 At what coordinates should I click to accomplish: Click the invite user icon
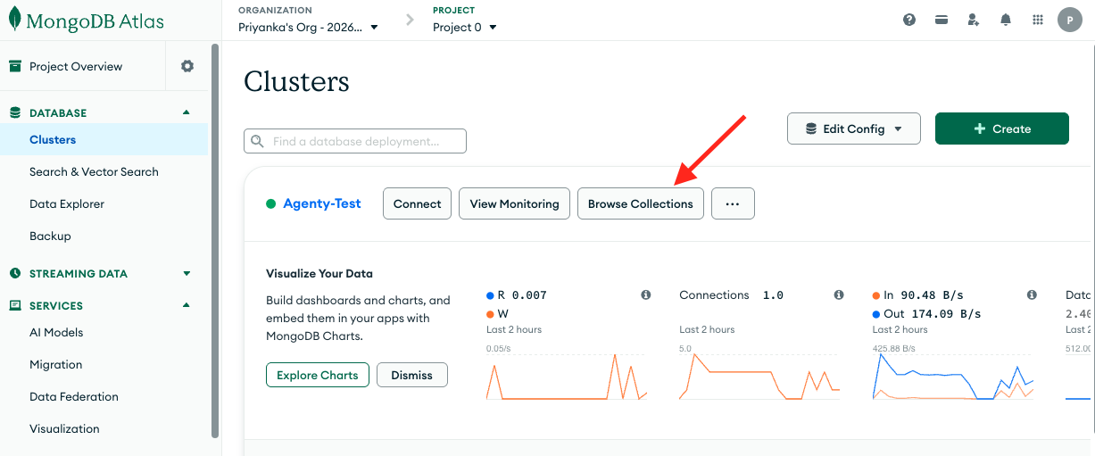(x=974, y=20)
